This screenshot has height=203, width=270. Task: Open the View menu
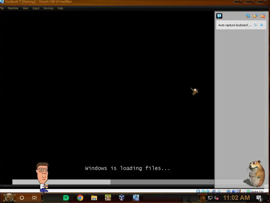[25, 8]
